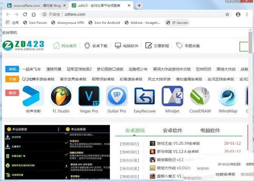Open 游戏王座 V5.20.39安卓版 entry
The width and height of the screenshot is (254, 181).
[178, 143]
